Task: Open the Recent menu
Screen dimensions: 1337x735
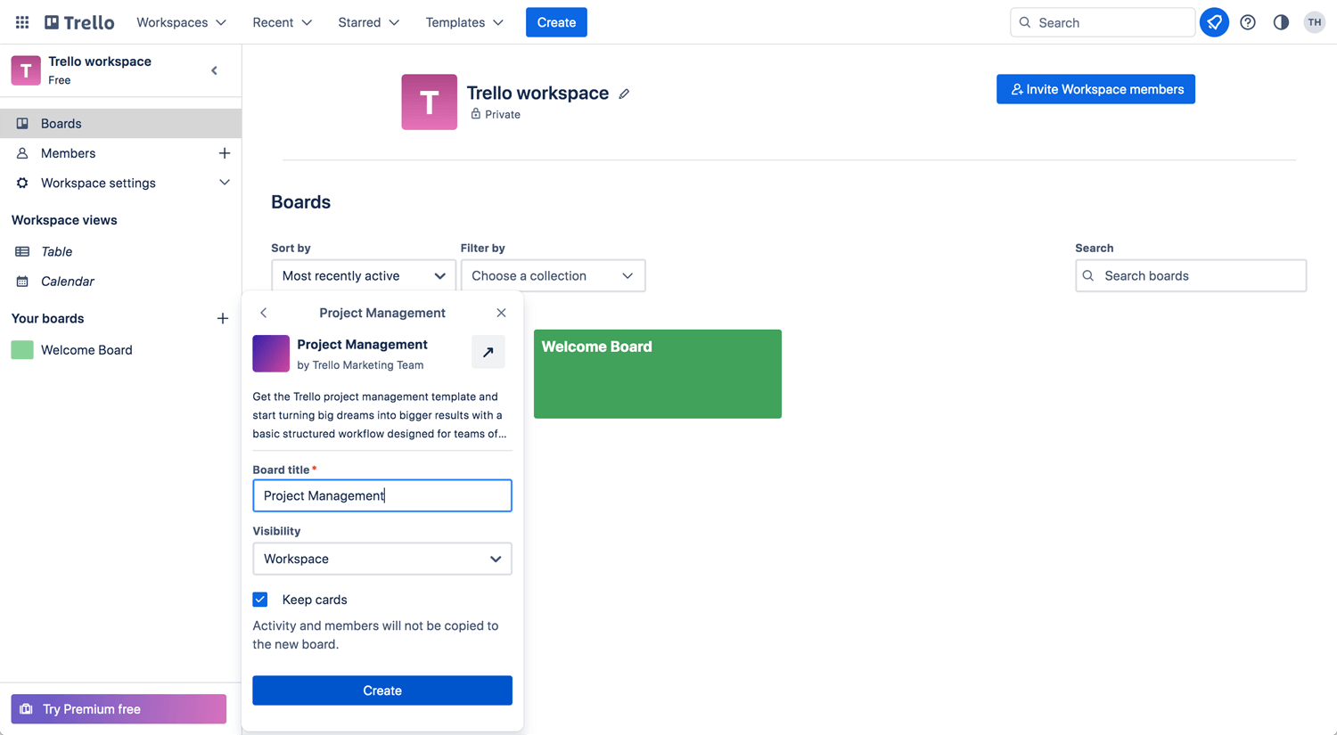Action: (x=282, y=22)
